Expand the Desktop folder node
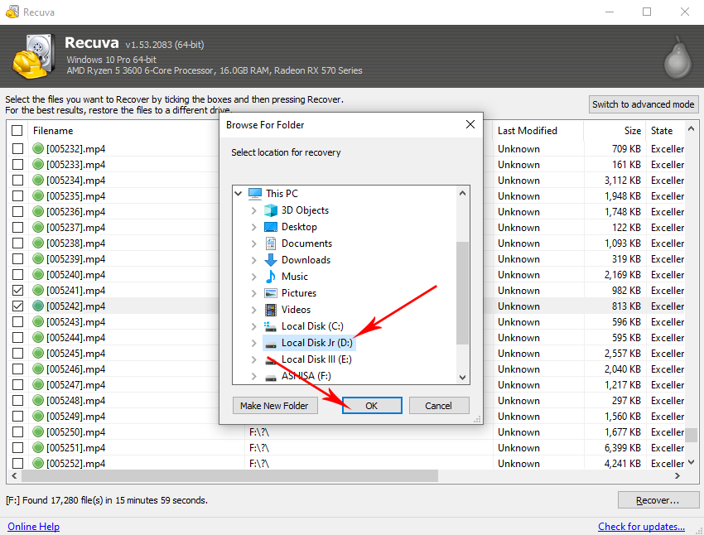The width and height of the screenshot is (704, 535). pos(254,227)
